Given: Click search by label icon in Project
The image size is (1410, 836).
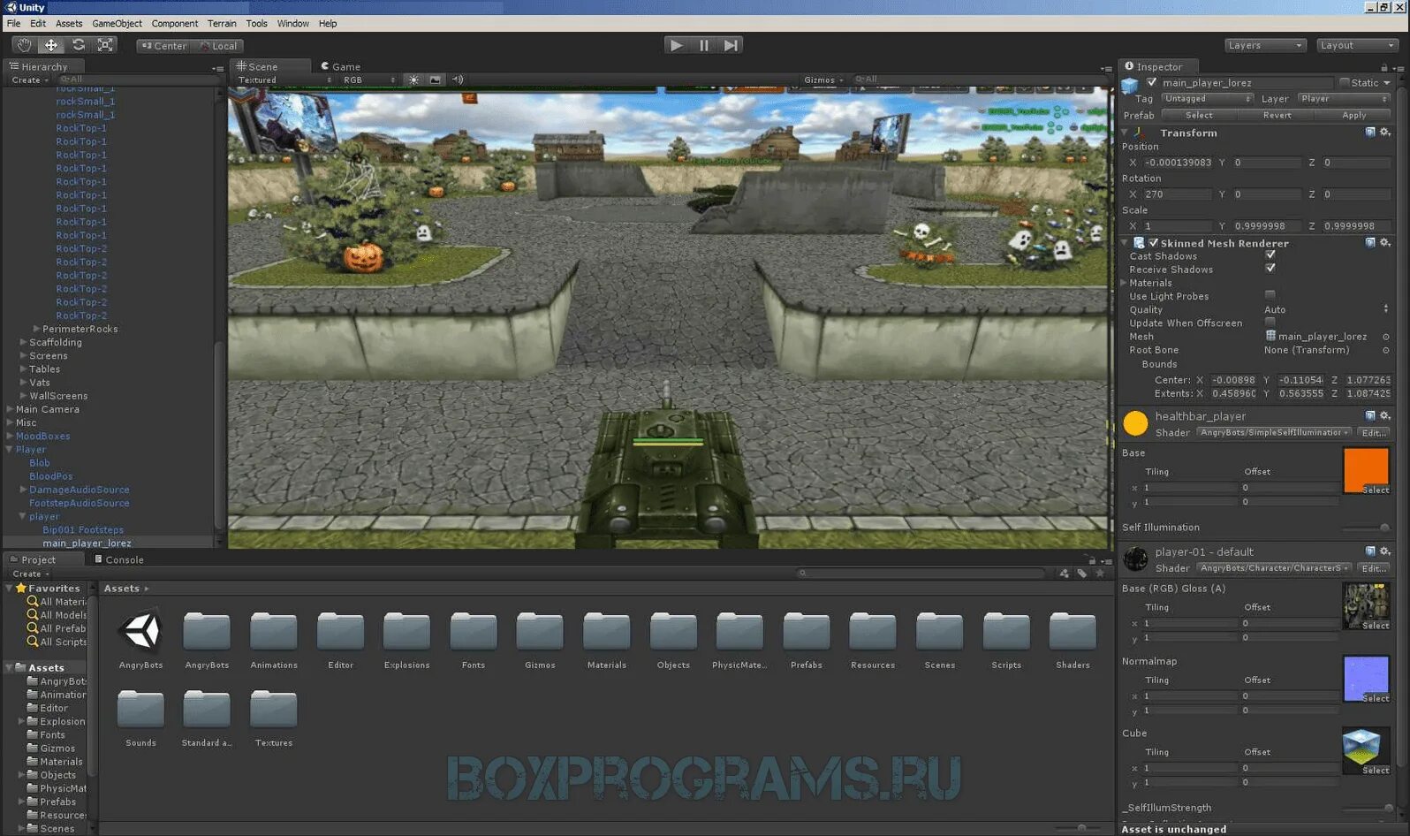Looking at the screenshot, I should click(1082, 574).
